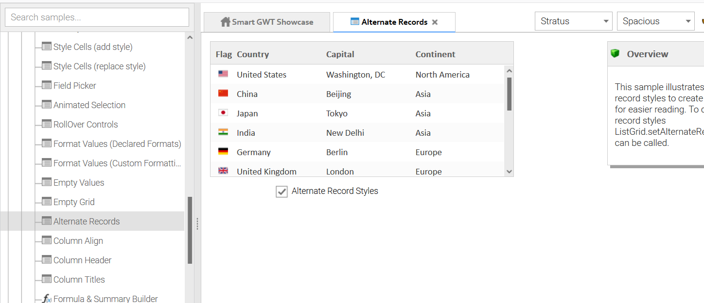Click the United States flag icon
Screen dimensions: 704x303
click(223, 74)
